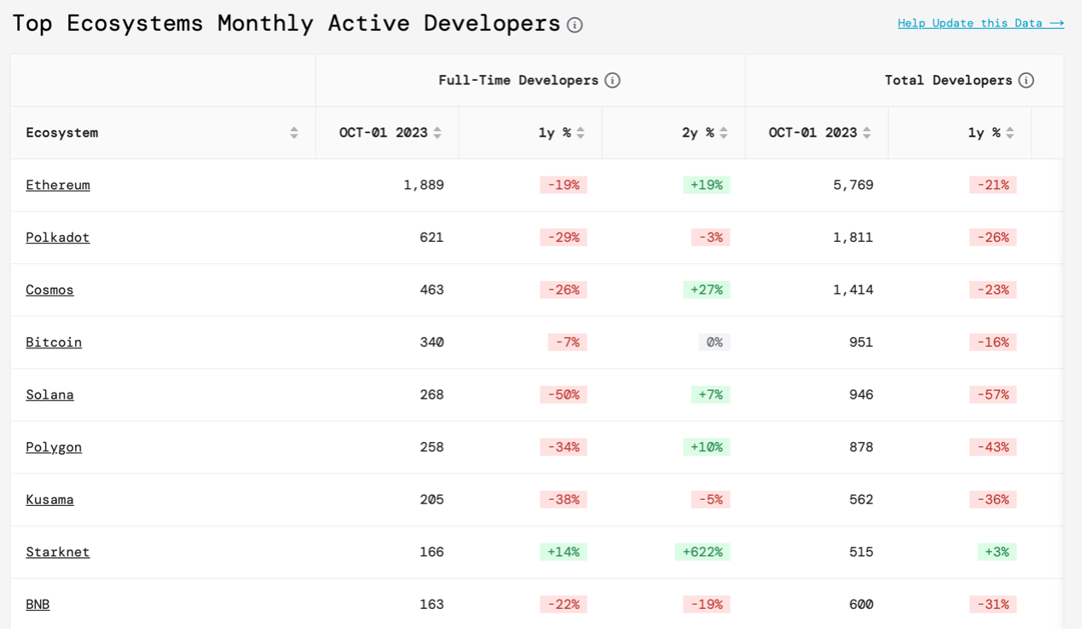Visit the Polygon ecosystem page
The image size is (1086, 632).
(54, 447)
